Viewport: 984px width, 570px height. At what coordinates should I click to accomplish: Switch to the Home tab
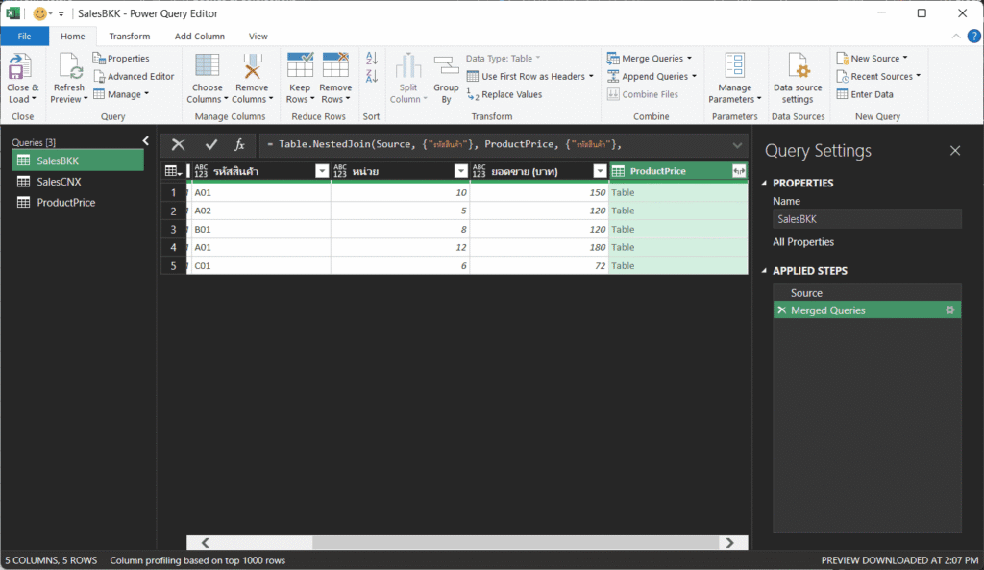click(x=73, y=37)
